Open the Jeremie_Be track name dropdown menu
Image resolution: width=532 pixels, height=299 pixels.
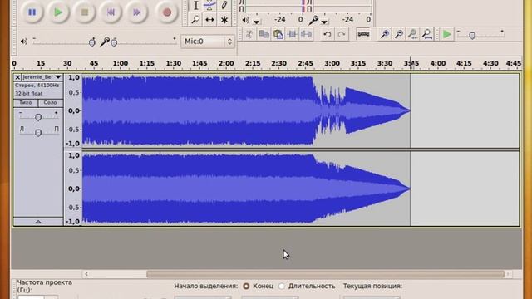click(42, 77)
